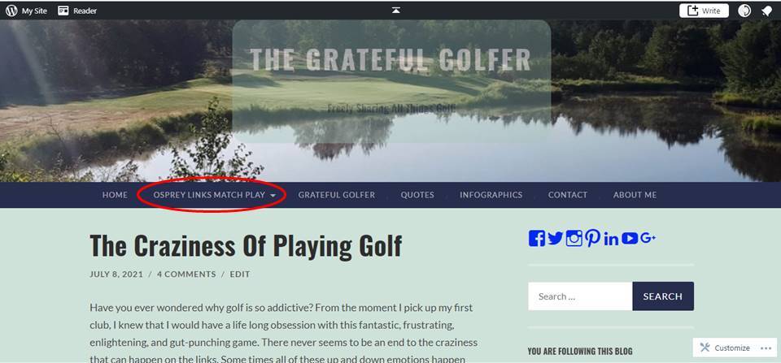Open the Facebook social icon link

(536, 238)
